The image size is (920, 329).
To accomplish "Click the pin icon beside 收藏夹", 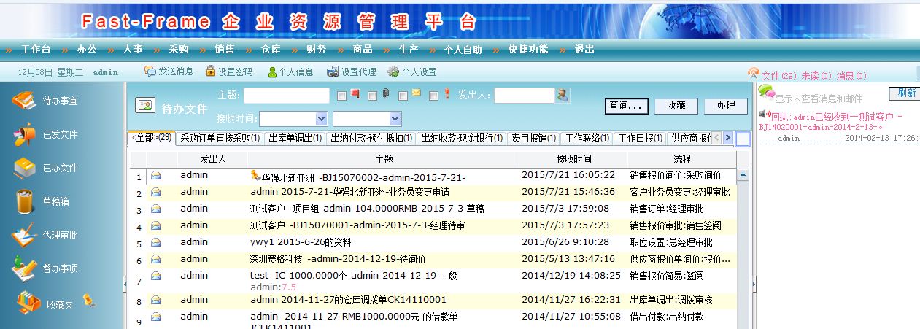I will click(89, 299).
